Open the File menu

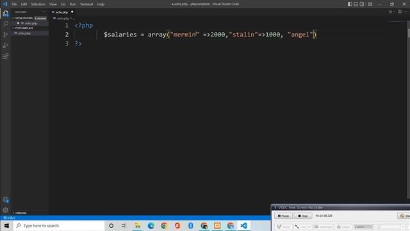click(14, 4)
